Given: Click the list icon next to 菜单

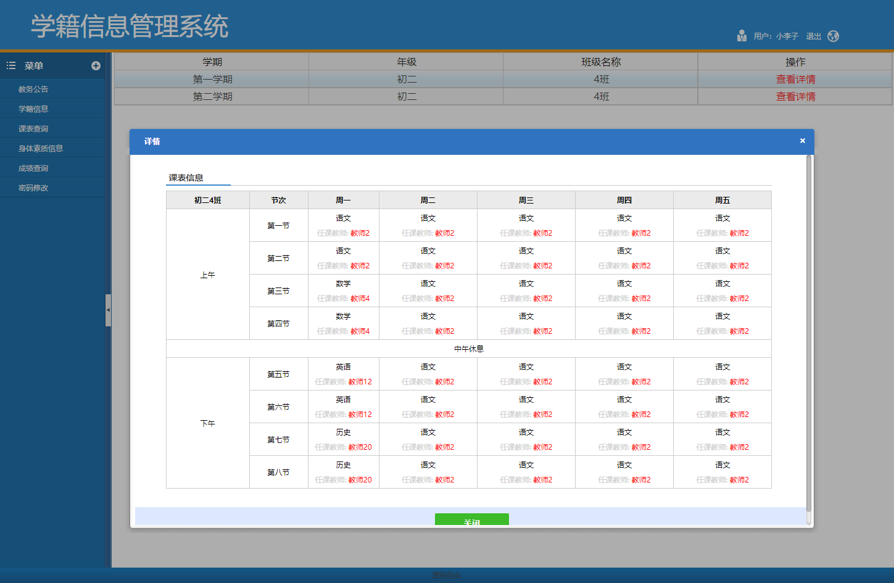Looking at the screenshot, I should [x=11, y=65].
